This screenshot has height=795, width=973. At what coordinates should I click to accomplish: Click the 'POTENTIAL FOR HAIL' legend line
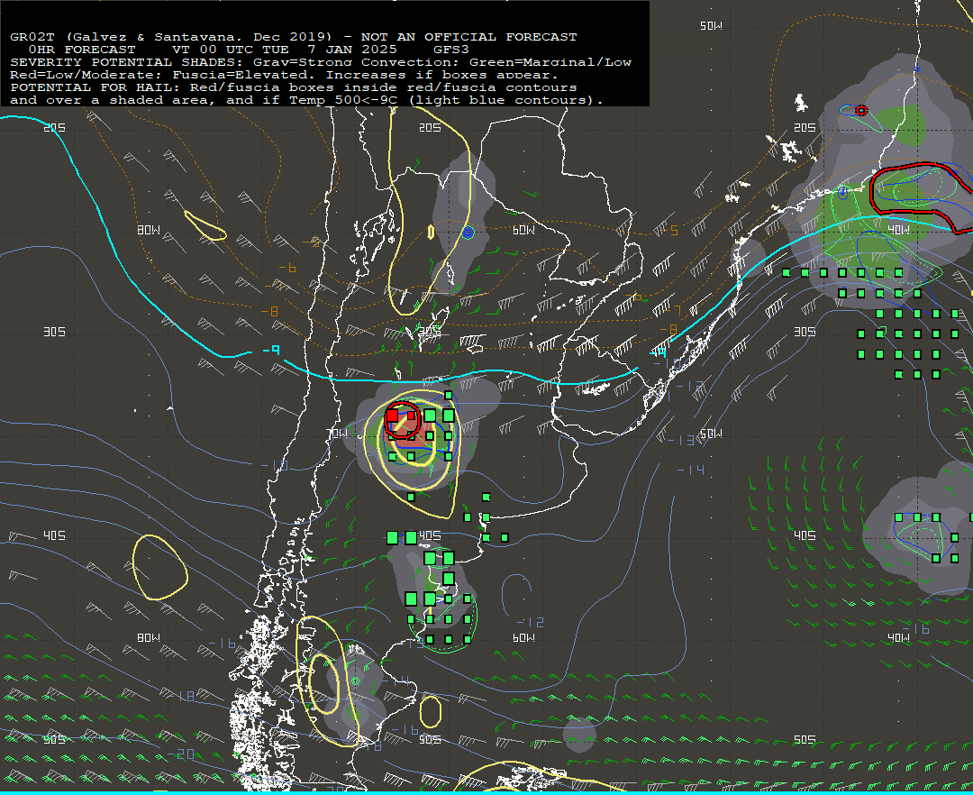[293, 87]
